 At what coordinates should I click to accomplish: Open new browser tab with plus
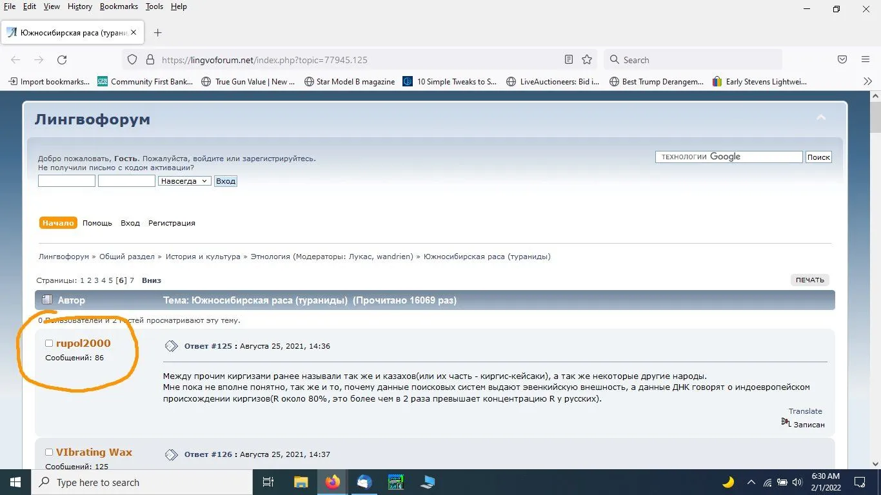click(158, 33)
